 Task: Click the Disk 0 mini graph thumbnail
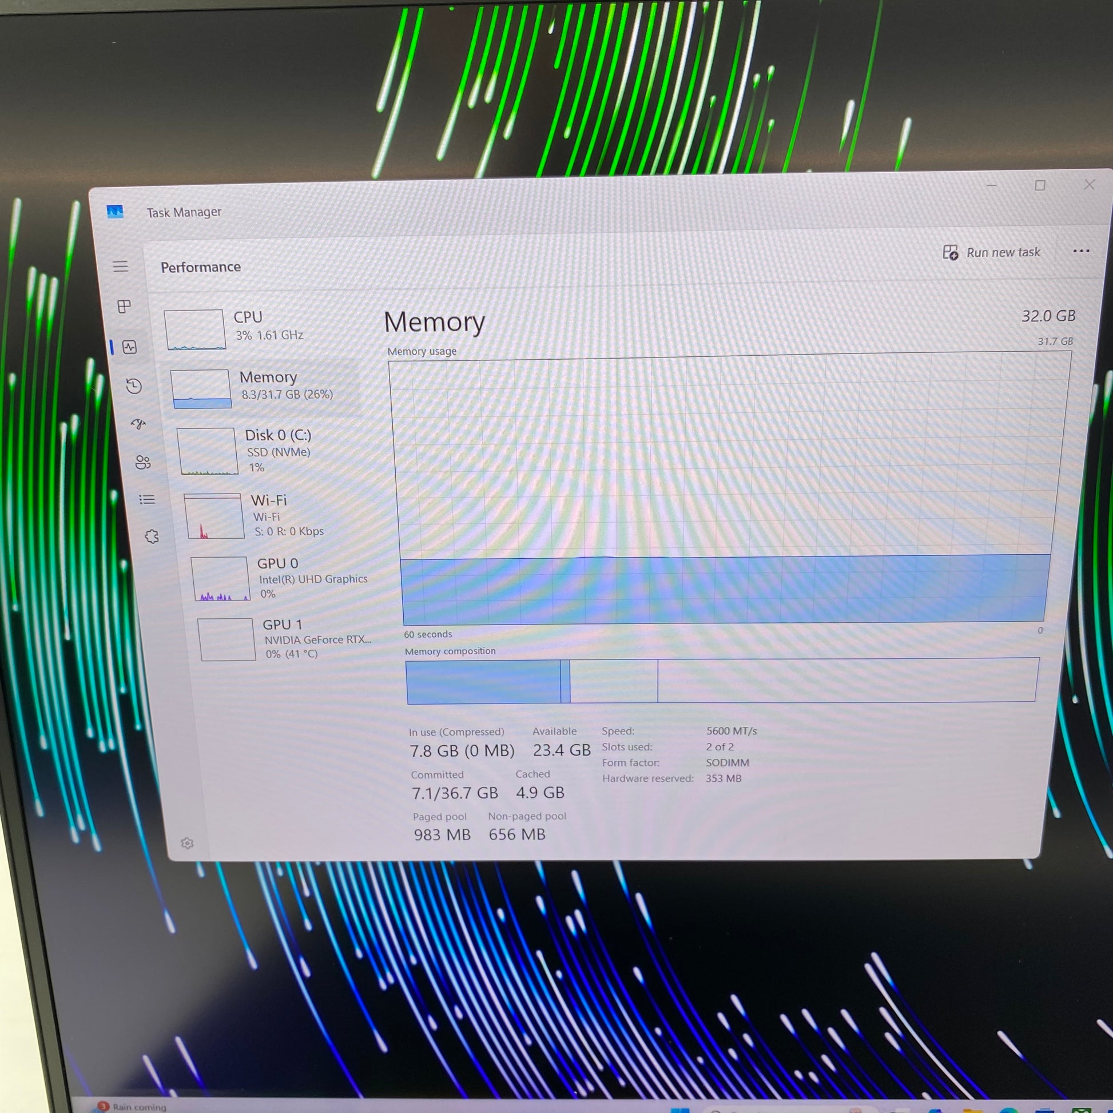click(208, 451)
